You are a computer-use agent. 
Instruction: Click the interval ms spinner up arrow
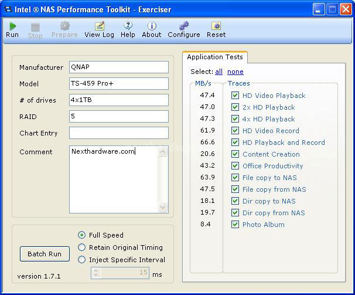(x=96, y=270)
